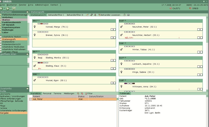Click the Filter icon in Warteliste toolbar
Viewport: 209px width, 127px height.
point(86,93)
